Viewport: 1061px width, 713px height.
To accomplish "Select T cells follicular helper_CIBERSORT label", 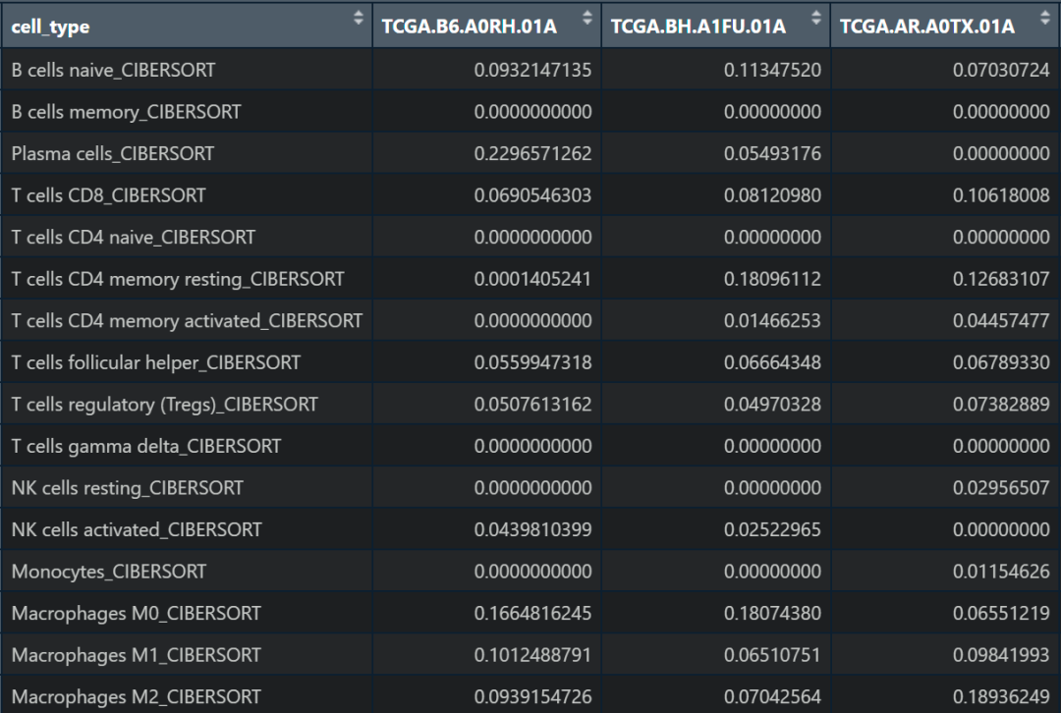I will pos(155,363).
